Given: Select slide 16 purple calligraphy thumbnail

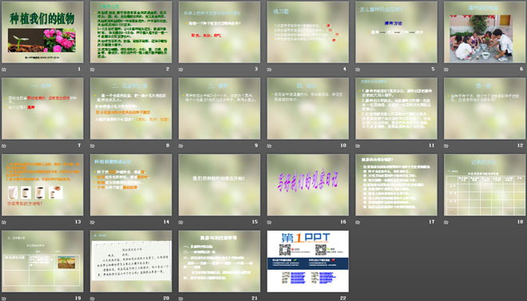Looking at the screenshot, I should point(307,184).
